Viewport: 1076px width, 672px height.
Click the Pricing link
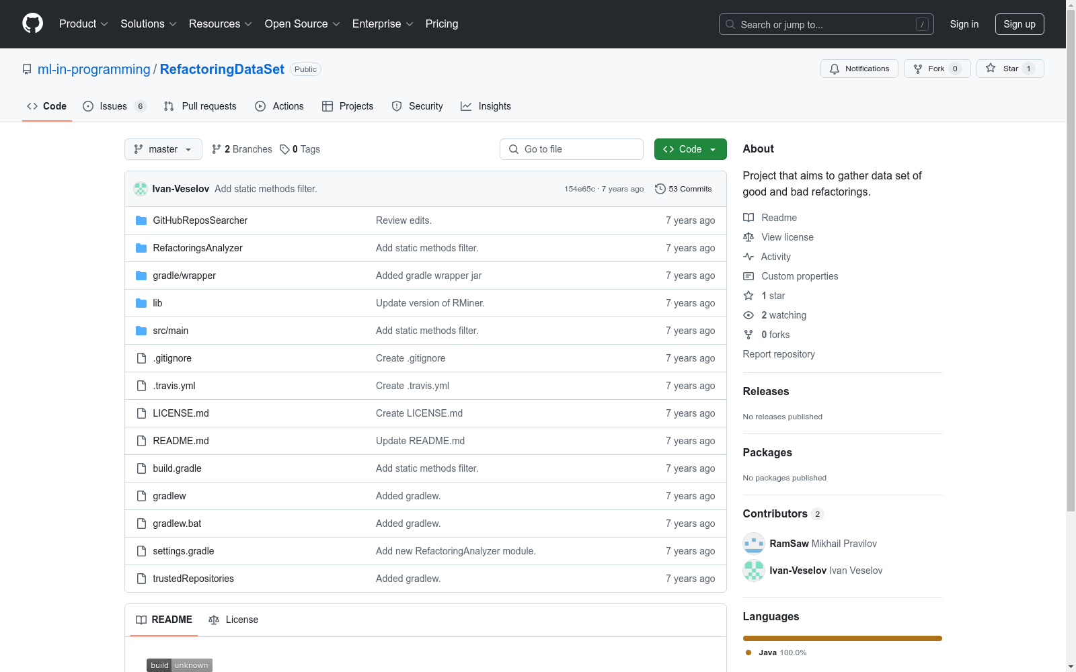click(x=442, y=24)
